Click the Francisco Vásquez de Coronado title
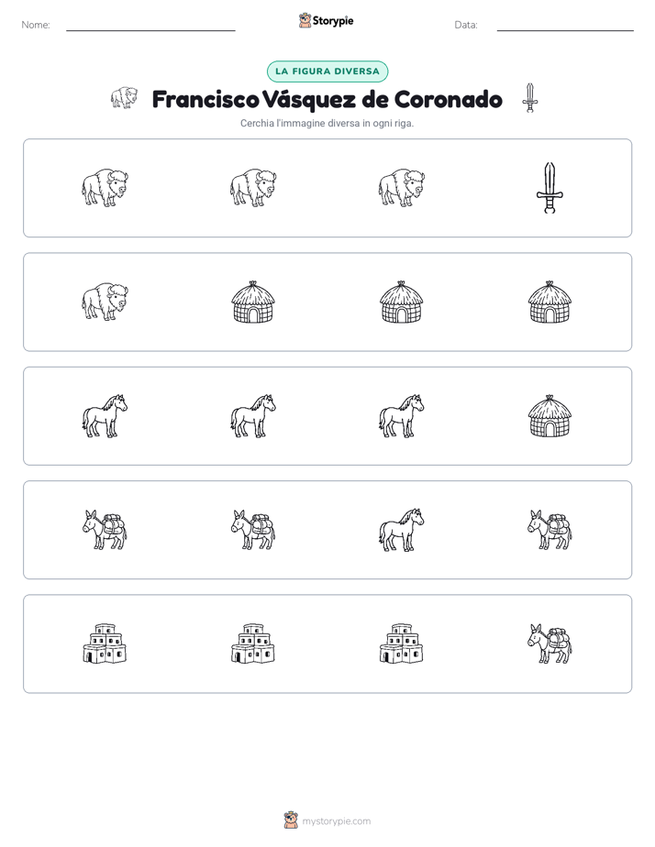Viewport: 655px width, 847px height. tap(327, 99)
